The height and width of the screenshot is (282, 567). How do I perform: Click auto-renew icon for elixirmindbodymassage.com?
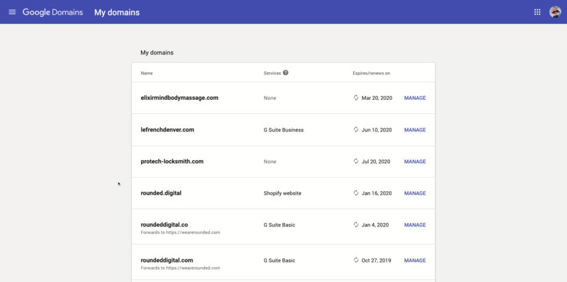tap(356, 97)
